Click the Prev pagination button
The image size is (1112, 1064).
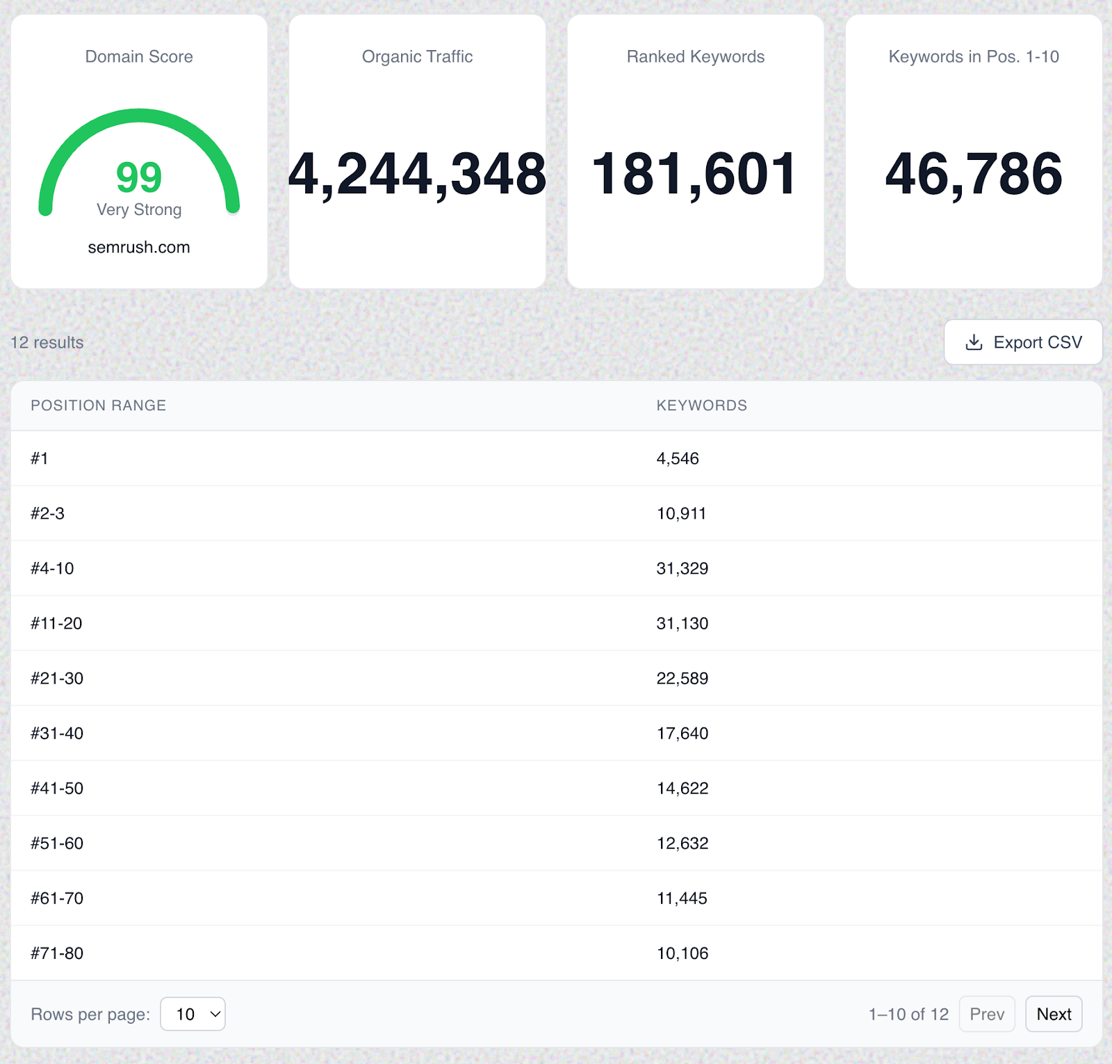tap(987, 1014)
